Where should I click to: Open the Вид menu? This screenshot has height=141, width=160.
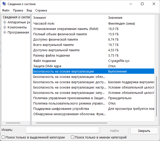point(29,10)
